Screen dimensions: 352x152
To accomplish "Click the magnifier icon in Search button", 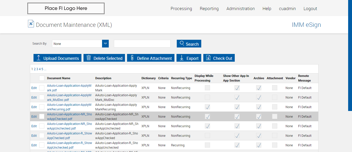I will (x=182, y=43).
